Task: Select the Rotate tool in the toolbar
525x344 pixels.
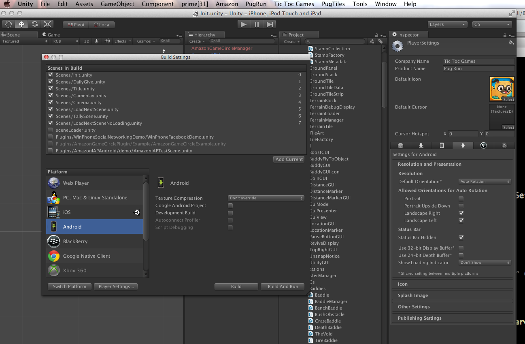Action: [34, 24]
